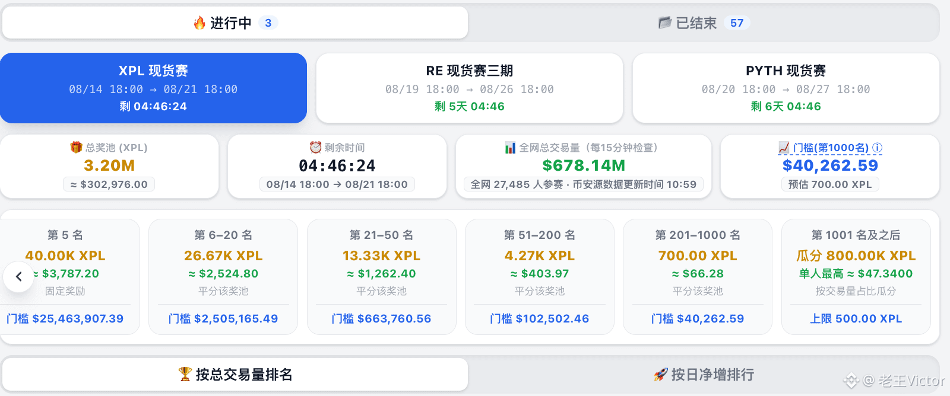
Task: Click 上限 500.00 XPL limit
Action: coord(856,318)
